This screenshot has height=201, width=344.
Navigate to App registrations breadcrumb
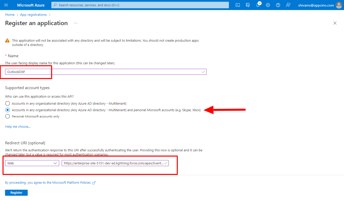(x=33, y=15)
